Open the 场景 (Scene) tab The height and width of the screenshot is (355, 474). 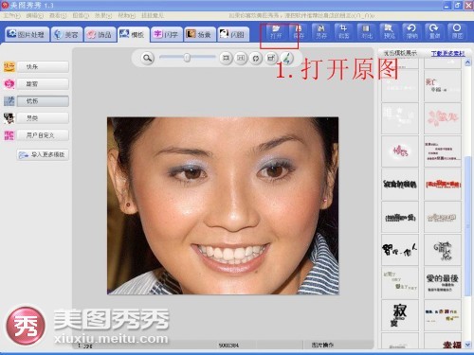[x=200, y=34]
